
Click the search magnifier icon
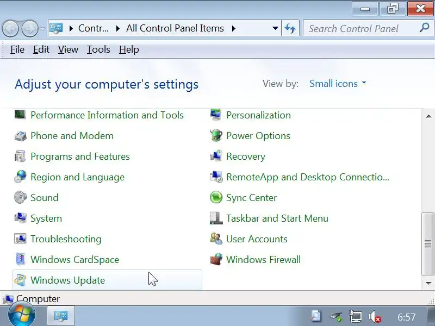(x=425, y=28)
